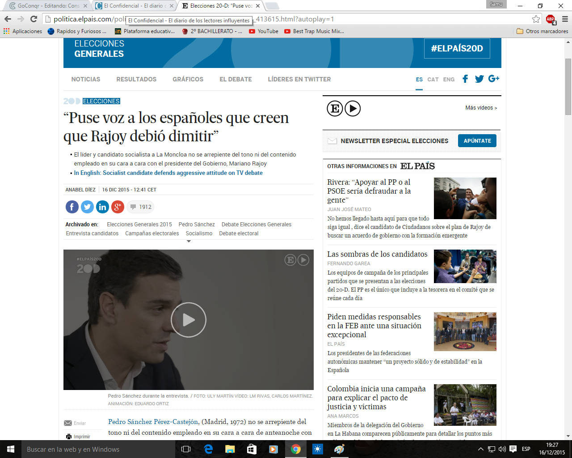Open Task View in the taskbar

186,449
